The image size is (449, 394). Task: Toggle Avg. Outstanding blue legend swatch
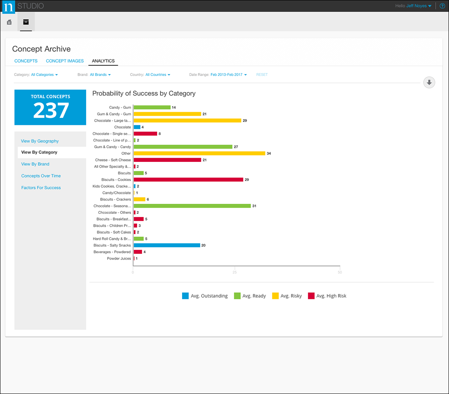coord(185,296)
